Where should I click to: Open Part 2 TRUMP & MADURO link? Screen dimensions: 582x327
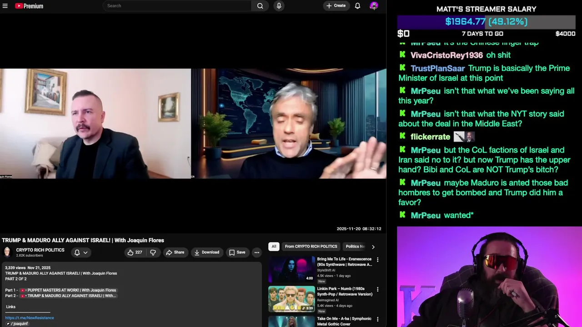point(67,296)
